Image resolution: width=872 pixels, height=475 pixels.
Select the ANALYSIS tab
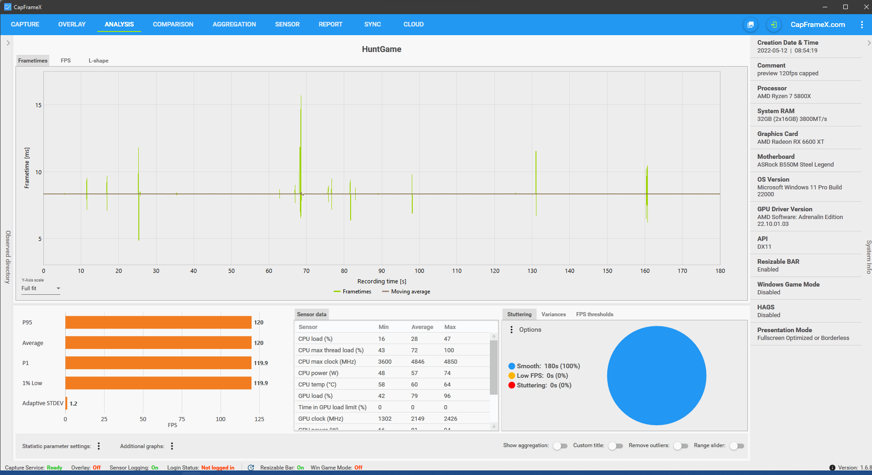119,24
